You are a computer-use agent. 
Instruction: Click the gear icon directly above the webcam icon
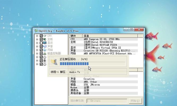[45, 57]
